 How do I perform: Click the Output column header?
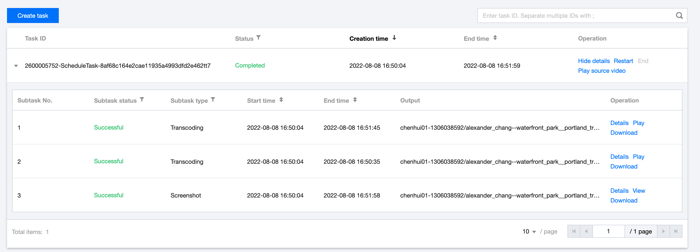coord(410,100)
